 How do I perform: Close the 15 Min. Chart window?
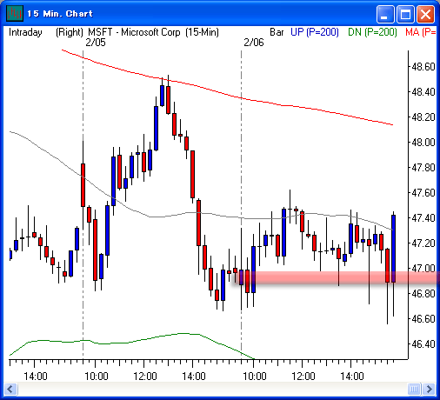point(425,14)
